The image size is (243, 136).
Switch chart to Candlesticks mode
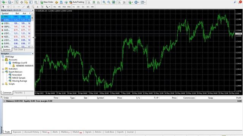(94, 2)
